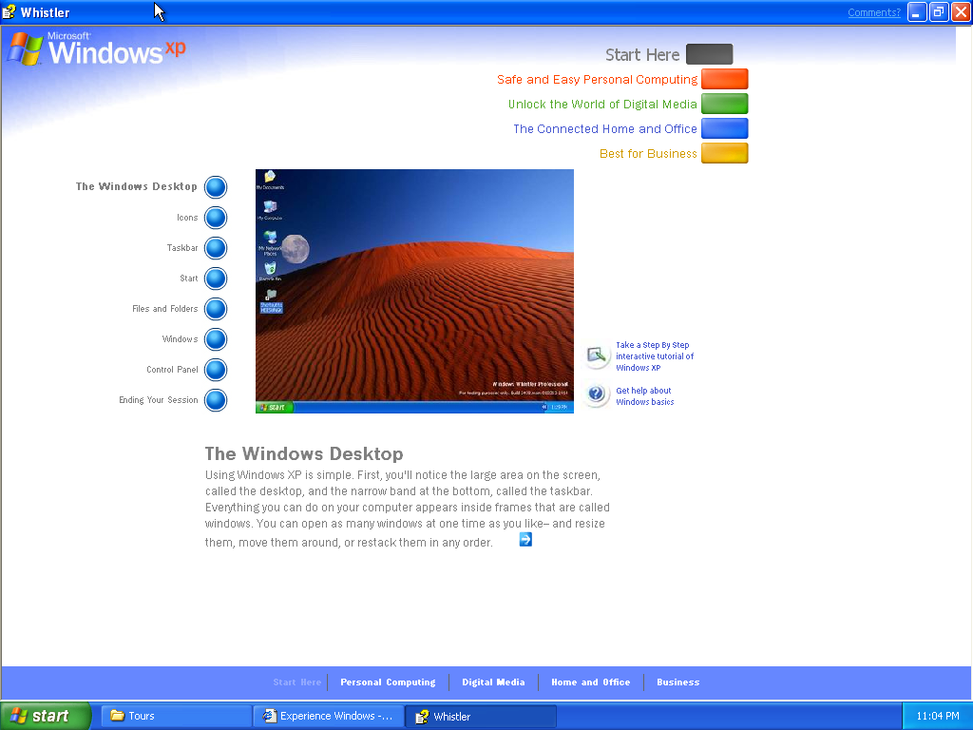The width and height of the screenshot is (973, 730).
Task: Click the step-by-step tutorial icon
Action: pyautogui.click(x=597, y=355)
